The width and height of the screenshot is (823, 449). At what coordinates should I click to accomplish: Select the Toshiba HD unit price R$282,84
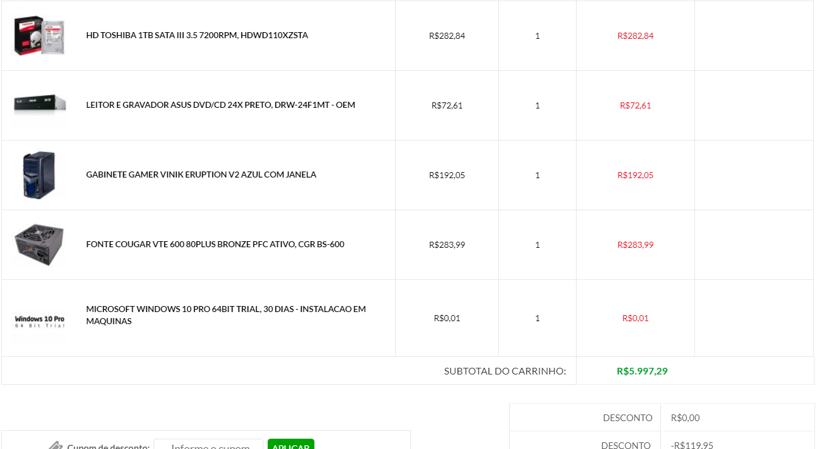click(x=447, y=36)
